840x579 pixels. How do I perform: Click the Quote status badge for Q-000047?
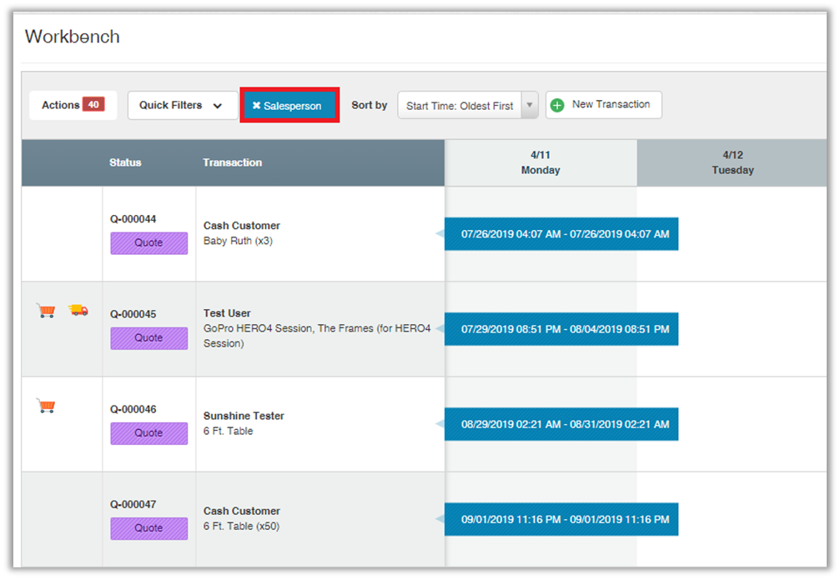click(148, 528)
